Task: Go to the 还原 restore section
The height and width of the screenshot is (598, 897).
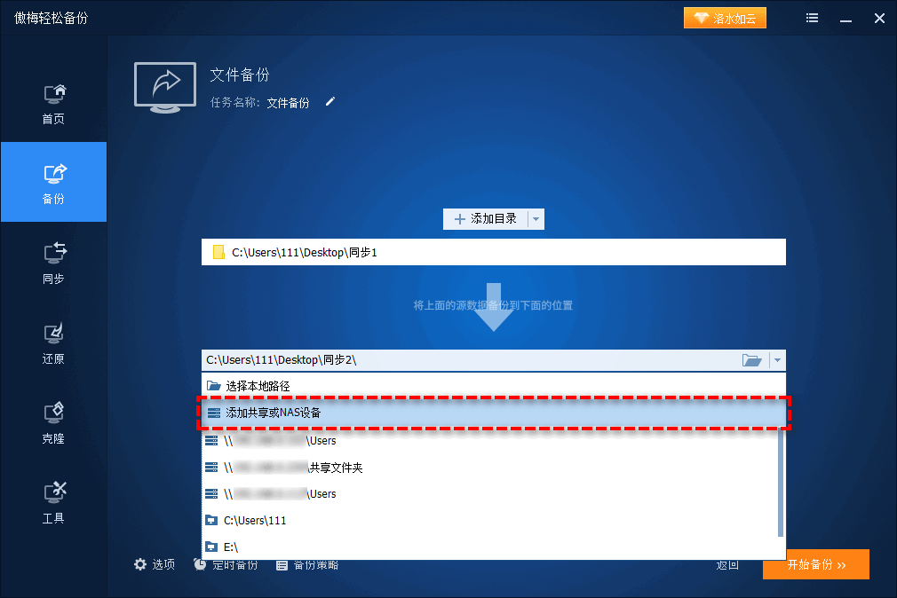Action: pos(54,343)
